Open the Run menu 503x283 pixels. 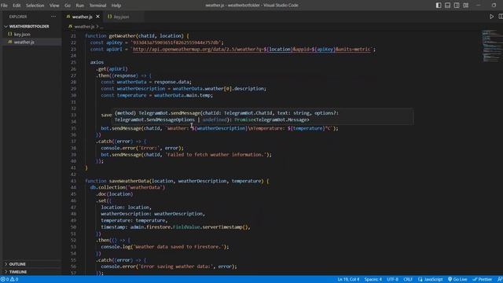pos(80,6)
